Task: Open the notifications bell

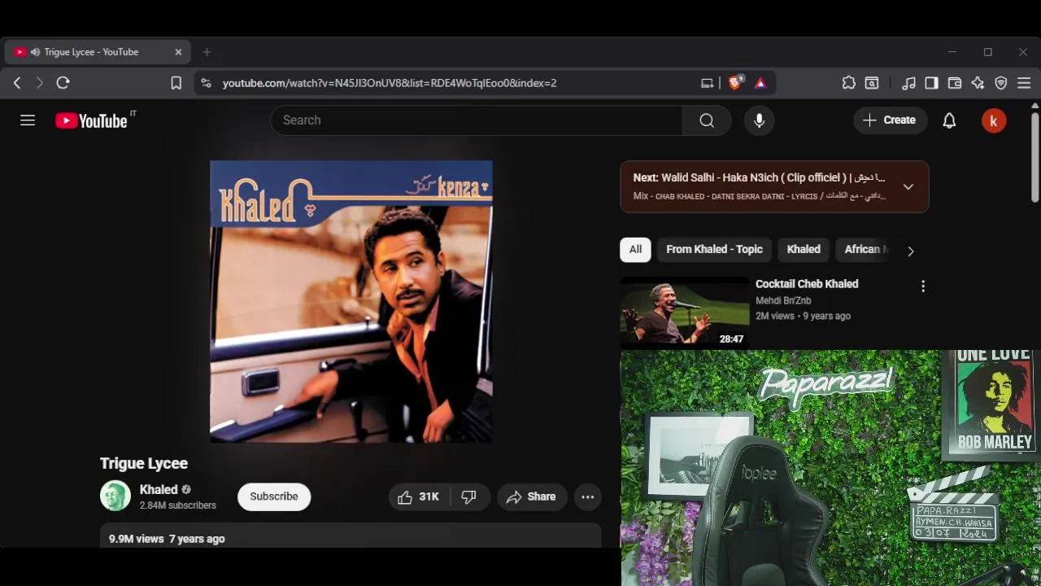Action: click(949, 120)
